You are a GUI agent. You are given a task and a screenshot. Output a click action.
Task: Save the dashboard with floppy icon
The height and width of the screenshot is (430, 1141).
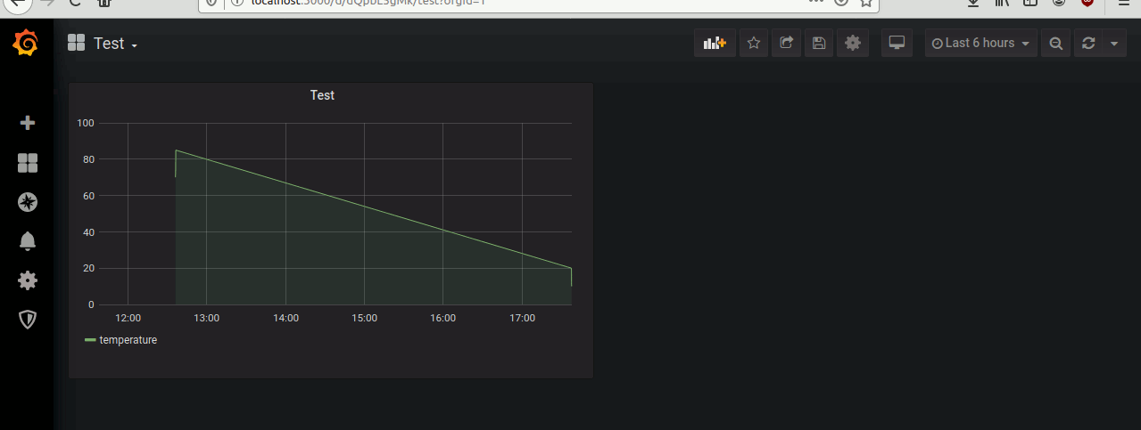click(819, 43)
